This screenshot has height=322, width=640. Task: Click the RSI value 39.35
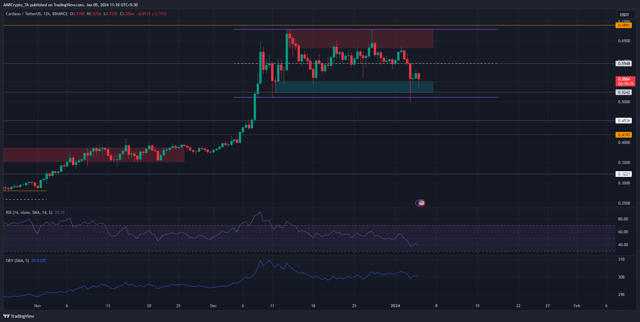59,212
